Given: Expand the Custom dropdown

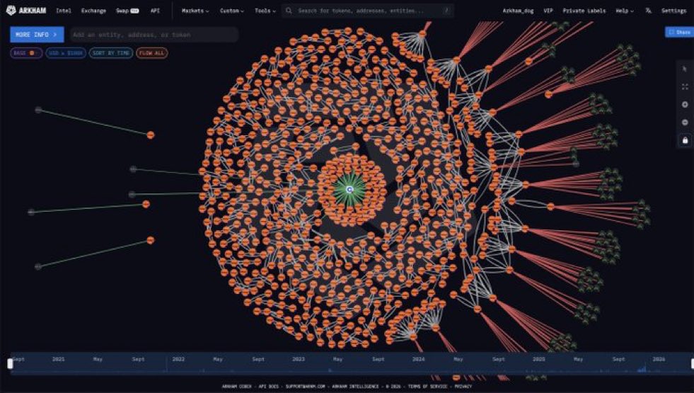Looking at the screenshot, I should [232, 11].
